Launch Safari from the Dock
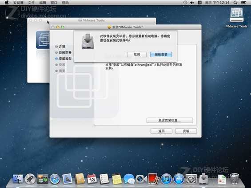Viewport: 251px width, 188px height. tap(55, 179)
